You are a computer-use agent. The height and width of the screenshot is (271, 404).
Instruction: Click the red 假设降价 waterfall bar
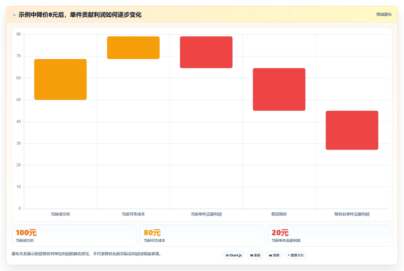pos(279,89)
